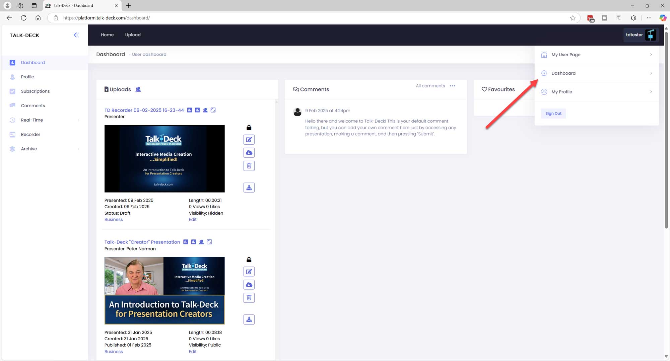Open All comments link
Screen dimensions: 670x361
pyautogui.click(x=430, y=86)
